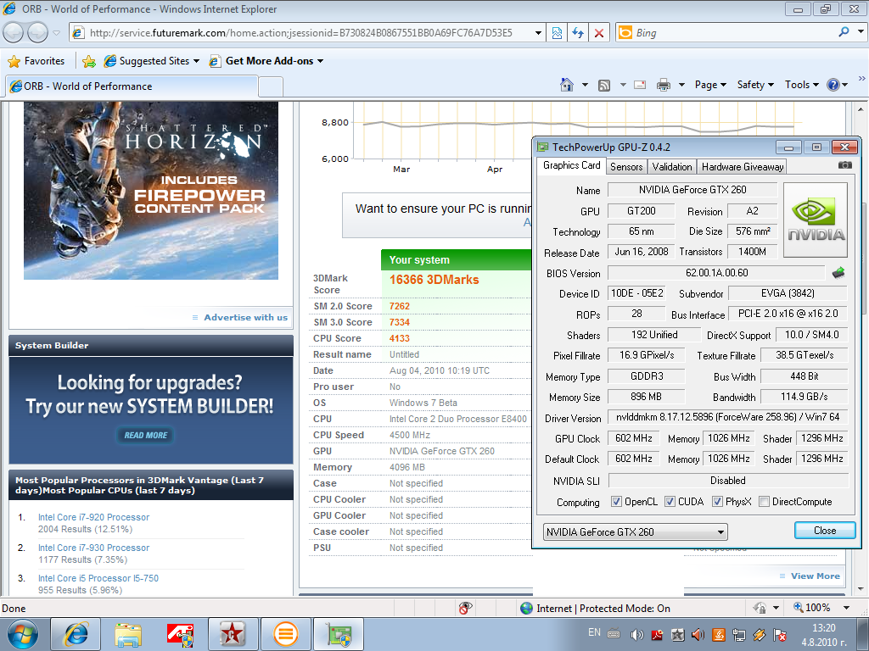This screenshot has width=869, height=651.
Task: Click the Read Mail icon
Action: (x=640, y=85)
